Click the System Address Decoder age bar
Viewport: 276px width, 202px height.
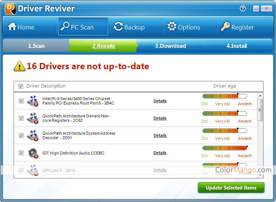(x=225, y=131)
